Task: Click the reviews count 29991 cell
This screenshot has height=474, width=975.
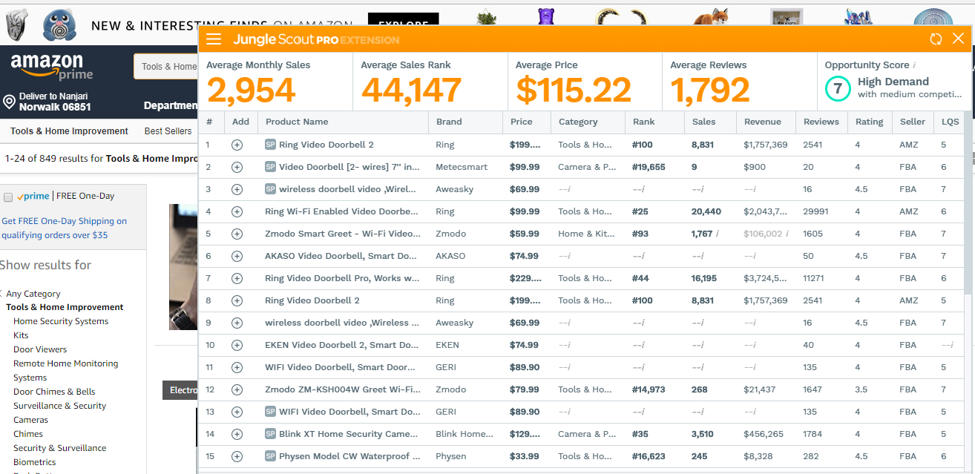Action: [x=816, y=211]
